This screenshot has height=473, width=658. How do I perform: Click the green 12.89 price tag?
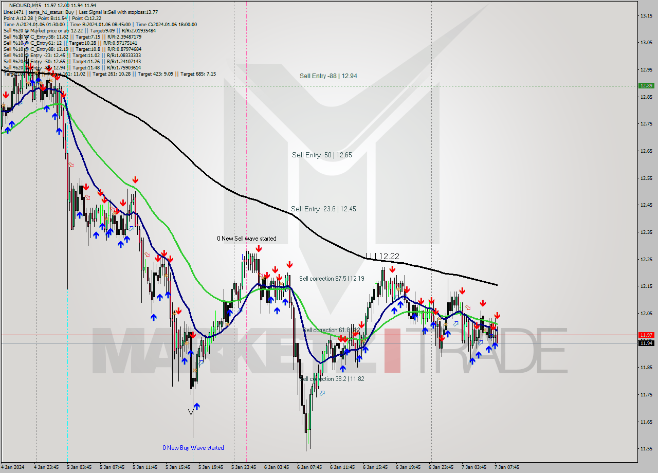646,85
